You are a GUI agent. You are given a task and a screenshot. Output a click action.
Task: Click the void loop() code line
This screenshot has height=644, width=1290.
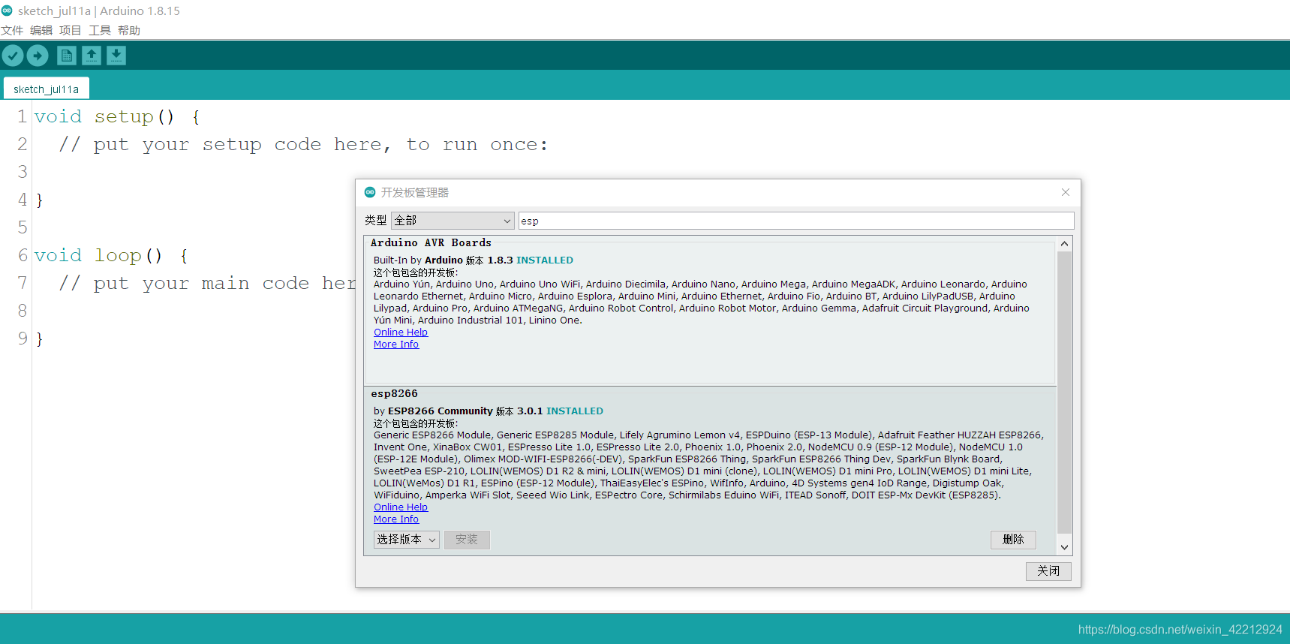click(x=111, y=256)
